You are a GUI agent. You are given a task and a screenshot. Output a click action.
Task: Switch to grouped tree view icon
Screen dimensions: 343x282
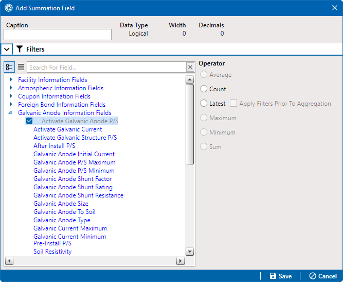coord(9,67)
